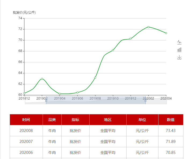Image resolution: width=188 pixels, height=159 pixels.
Task: Select the 地区 column header
Action: point(108,120)
